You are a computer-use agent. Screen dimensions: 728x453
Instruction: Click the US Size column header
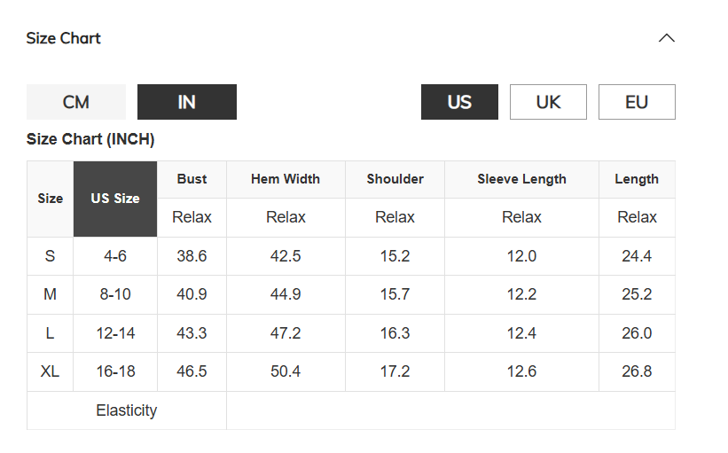[x=115, y=199]
